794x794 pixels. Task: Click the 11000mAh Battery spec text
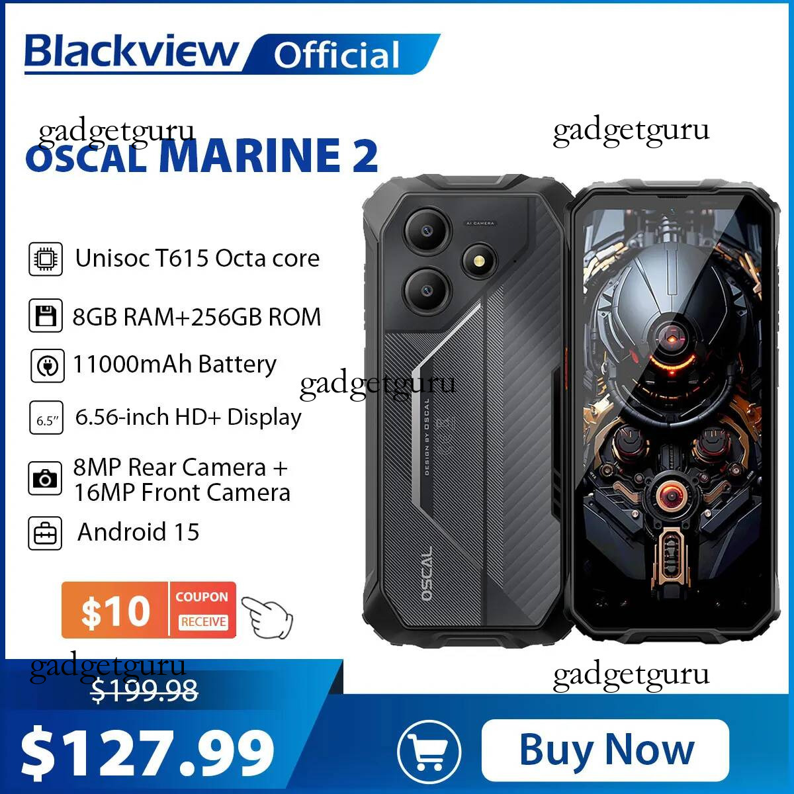point(175,365)
